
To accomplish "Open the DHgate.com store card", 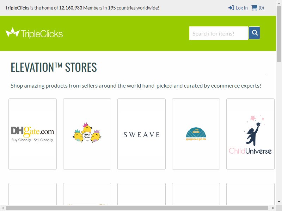I will point(32,134).
